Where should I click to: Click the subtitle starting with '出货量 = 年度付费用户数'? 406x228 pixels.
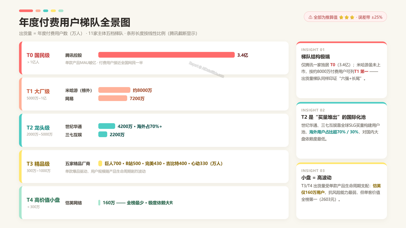point(108,34)
